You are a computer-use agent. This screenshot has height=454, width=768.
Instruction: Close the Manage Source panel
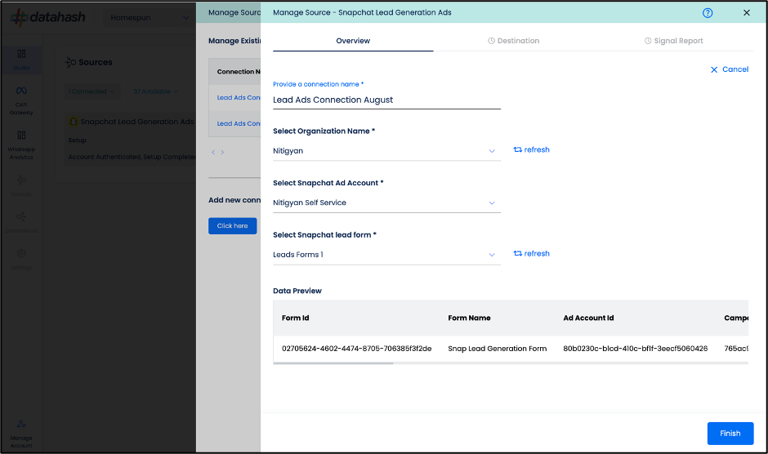click(747, 13)
